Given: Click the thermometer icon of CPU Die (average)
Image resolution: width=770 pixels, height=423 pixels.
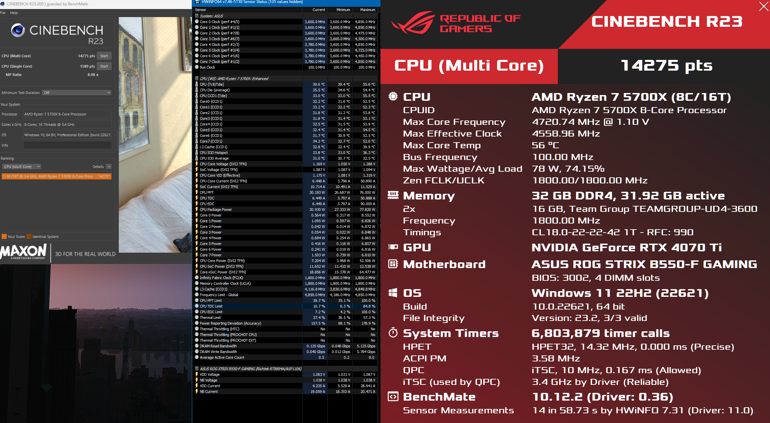Looking at the screenshot, I should tap(197, 90).
